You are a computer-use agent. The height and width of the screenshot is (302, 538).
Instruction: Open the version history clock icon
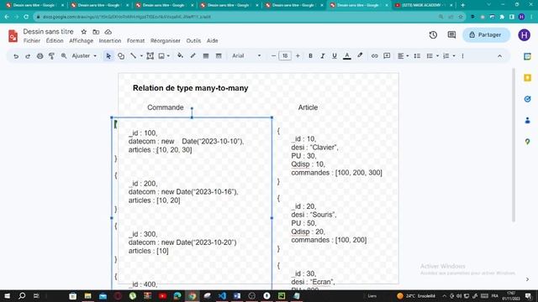[433, 35]
